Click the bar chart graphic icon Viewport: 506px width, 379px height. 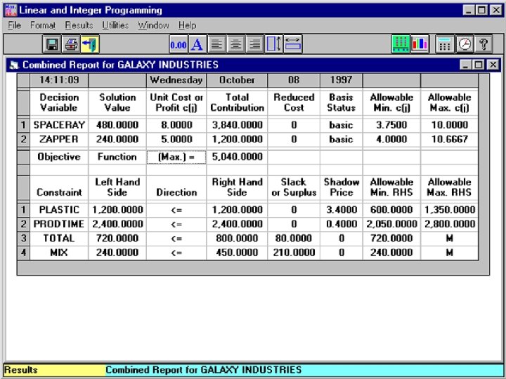[x=420, y=44]
